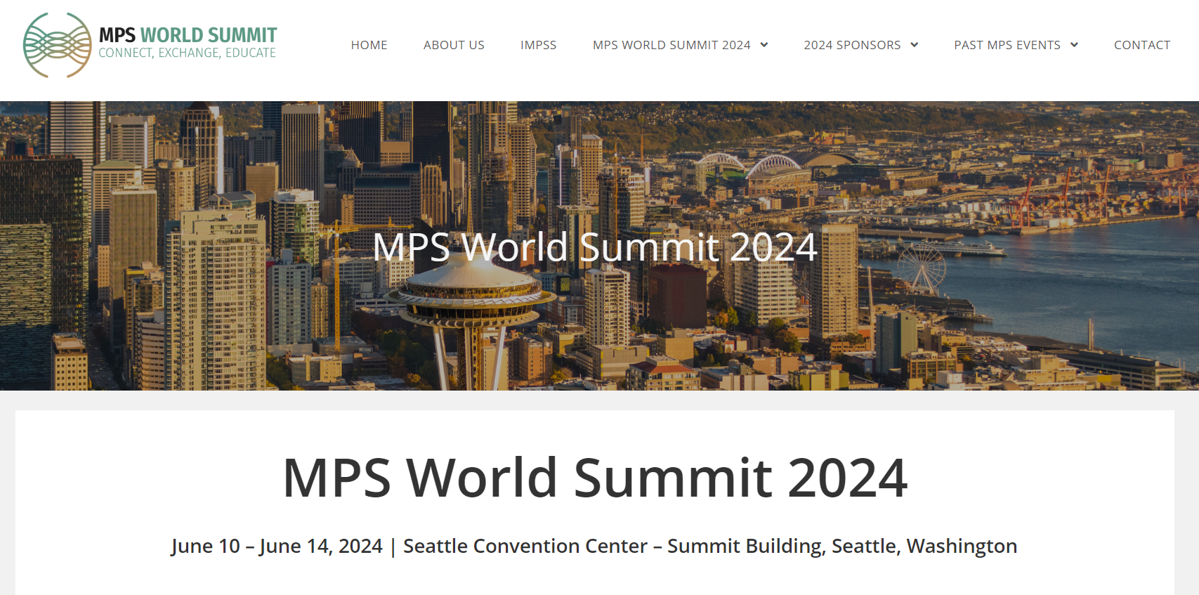Click the June 10 – June 14, 2024 date text
1199x595 pixels.
coord(277,546)
